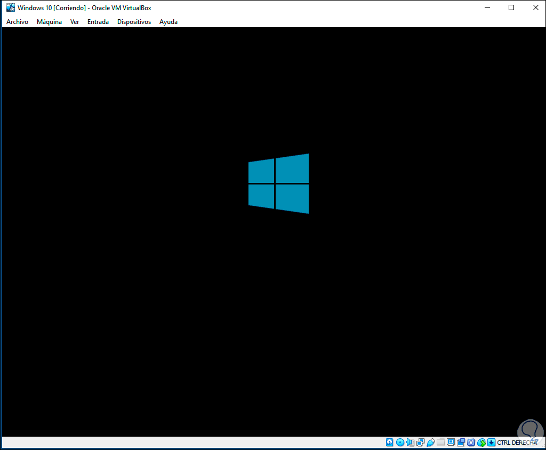Click the Windows logo in the VM screen
546x450 pixels.
(x=278, y=183)
